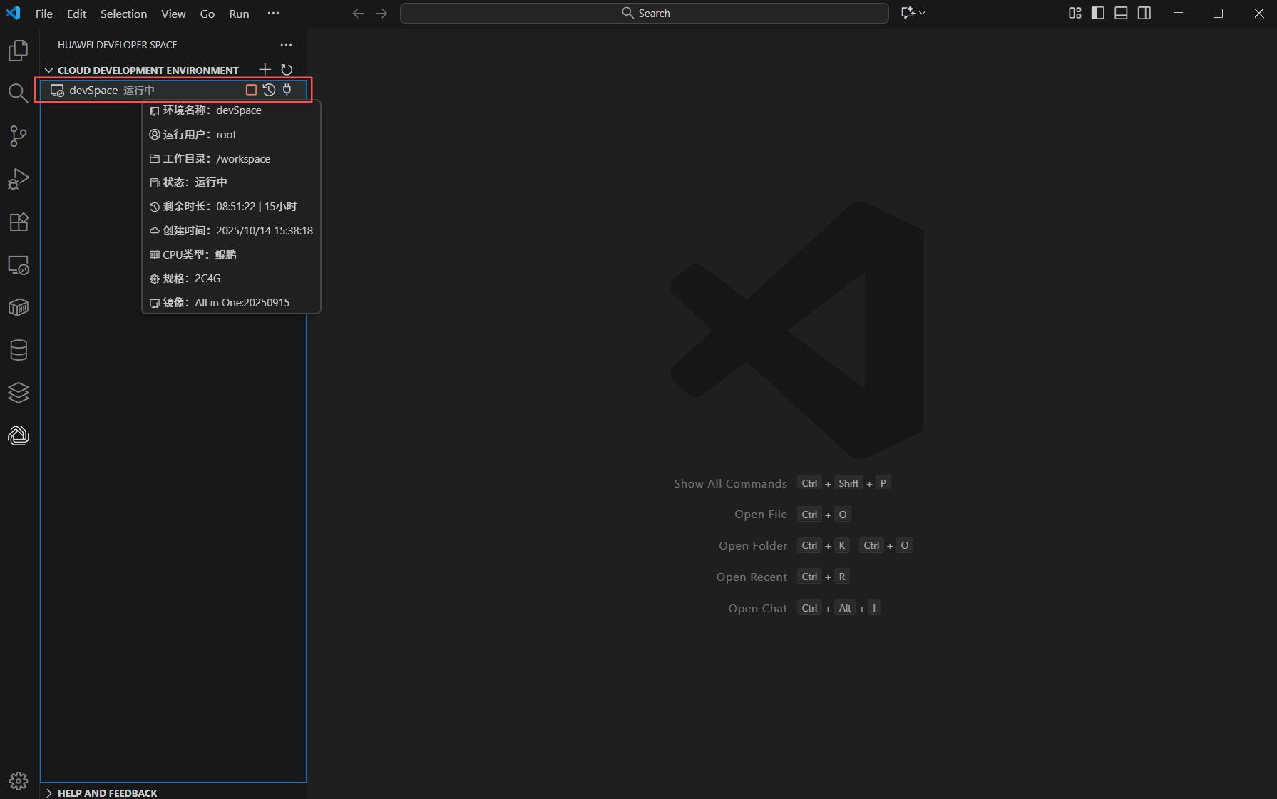
Task: Open the Run menu
Action: point(239,14)
